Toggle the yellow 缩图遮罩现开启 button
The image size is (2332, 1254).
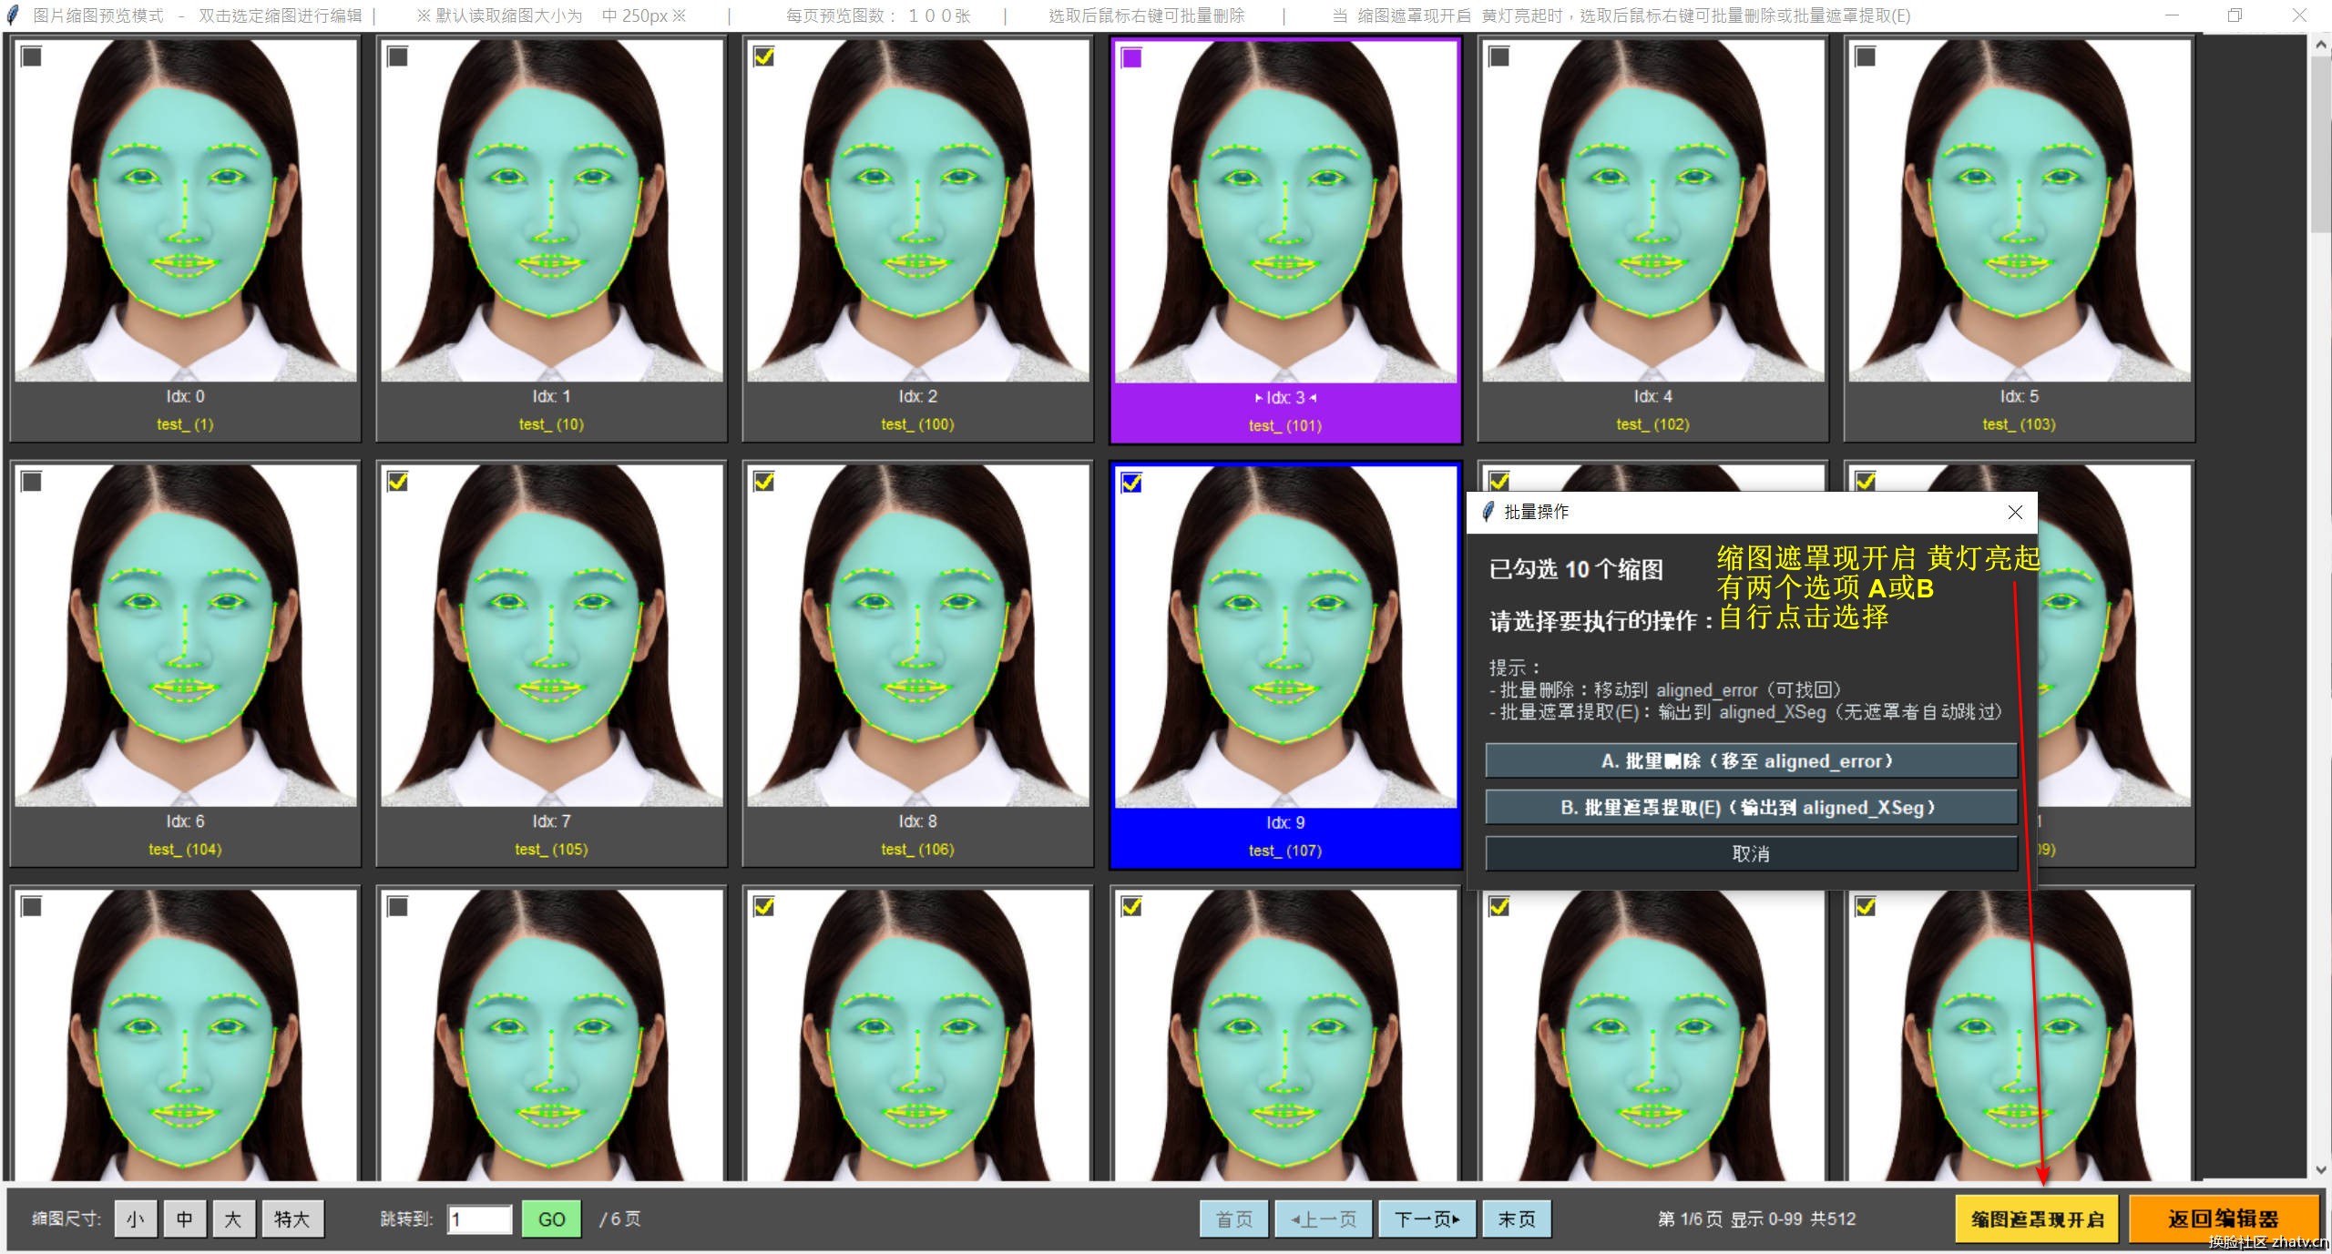pyautogui.click(x=2038, y=1219)
